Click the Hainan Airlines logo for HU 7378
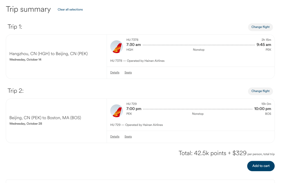The image size is (289, 183). 116,47
